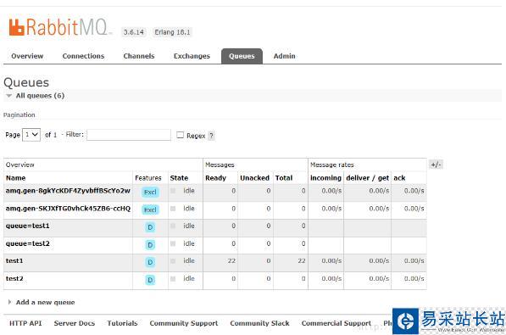
Task: Switch to the Channels tab
Action: [x=139, y=56]
